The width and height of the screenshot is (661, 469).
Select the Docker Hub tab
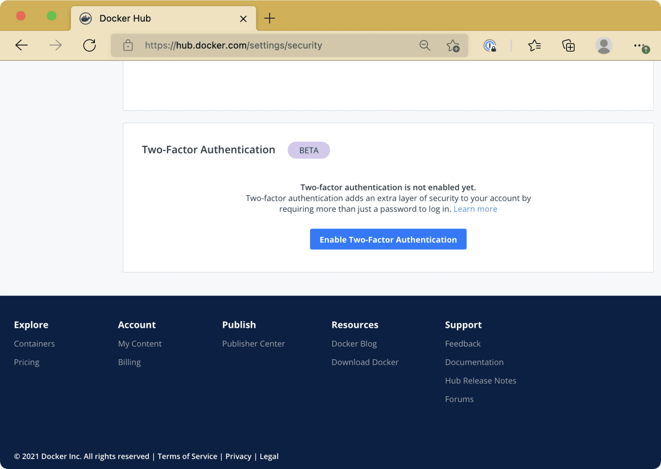[163, 19]
